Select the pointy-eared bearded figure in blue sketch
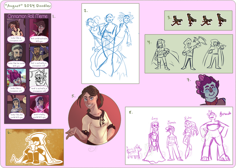 [109, 45]
